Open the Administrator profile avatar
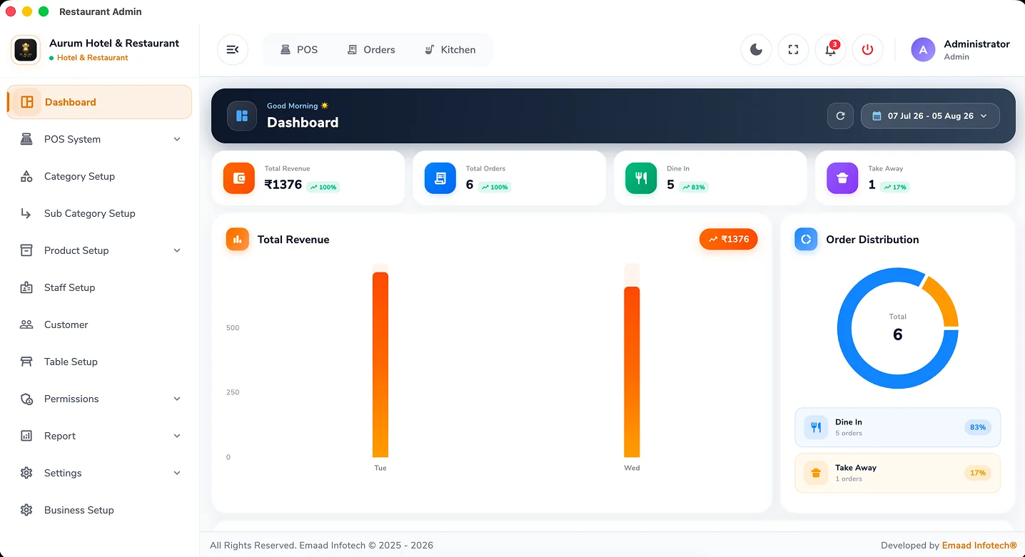1025x557 pixels. pos(923,50)
